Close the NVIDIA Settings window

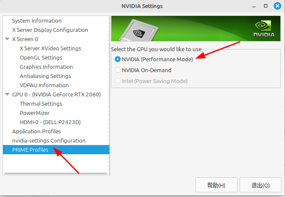(x=277, y=6)
